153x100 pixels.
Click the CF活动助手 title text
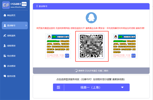(16, 4)
